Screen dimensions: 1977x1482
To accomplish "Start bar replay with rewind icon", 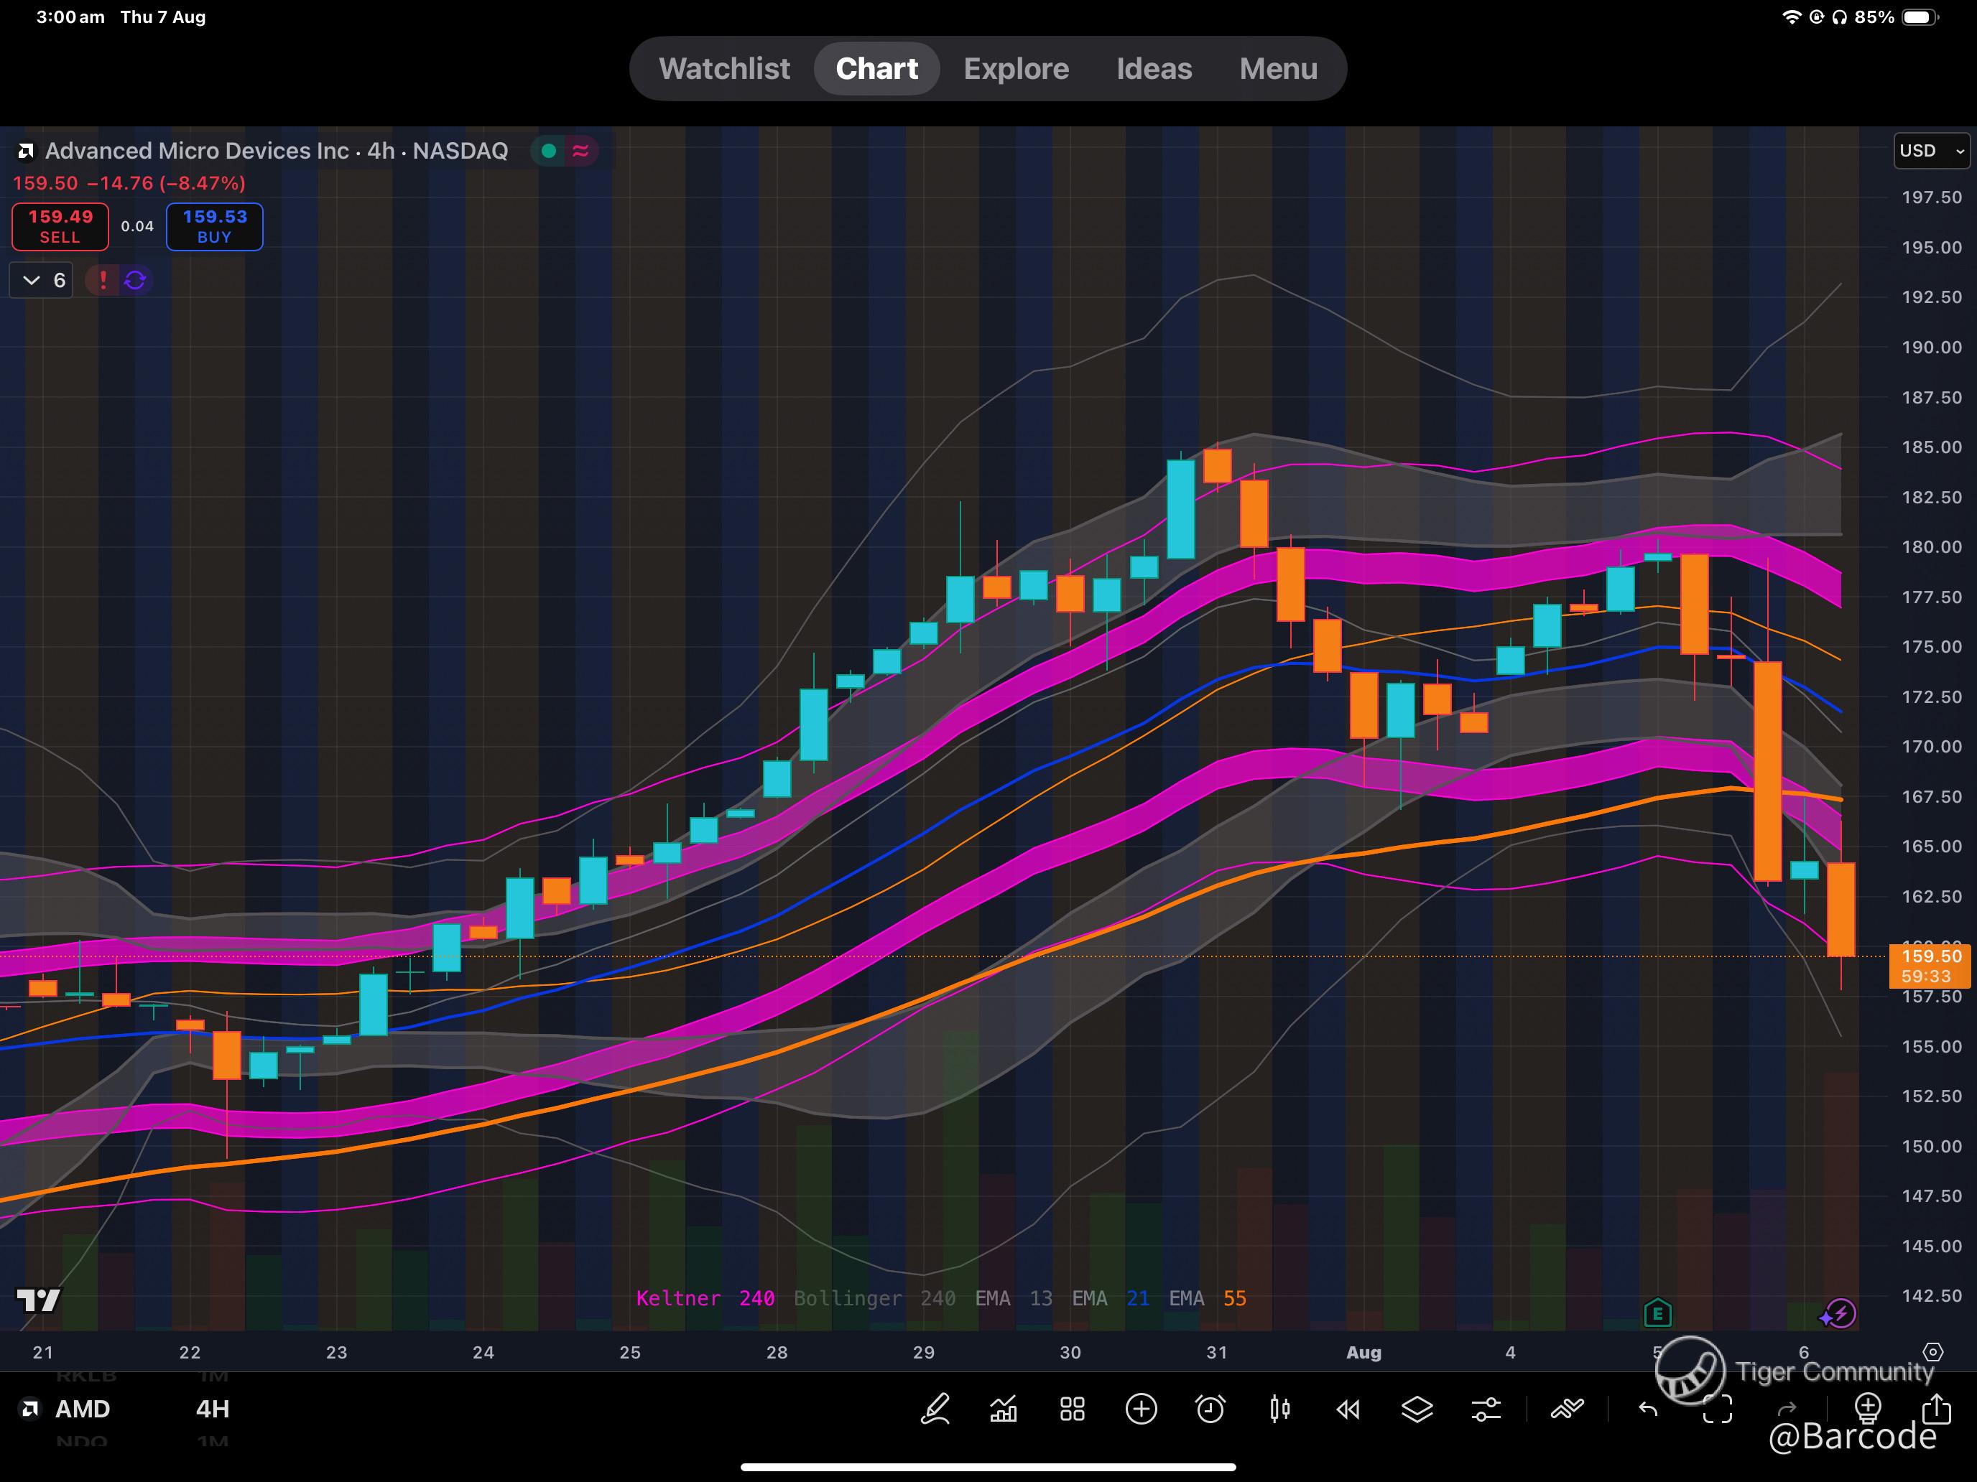I will click(x=1348, y=1409).
